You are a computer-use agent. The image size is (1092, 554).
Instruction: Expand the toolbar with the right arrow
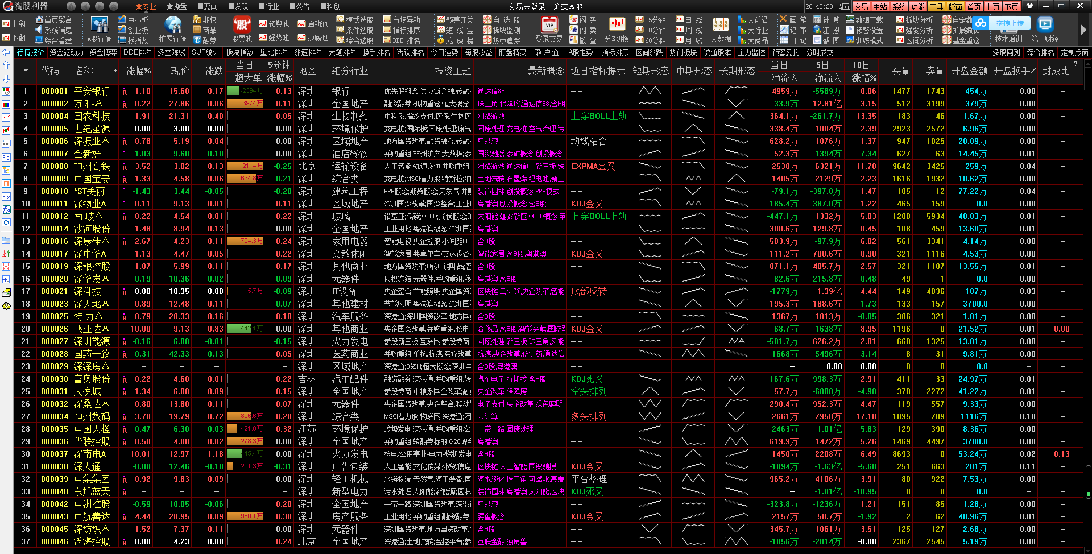click(x=1083, y=30)
